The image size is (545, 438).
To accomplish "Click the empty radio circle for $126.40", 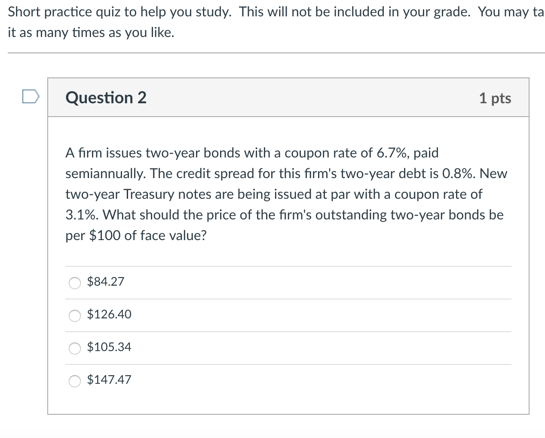I will tap(74, 316).
